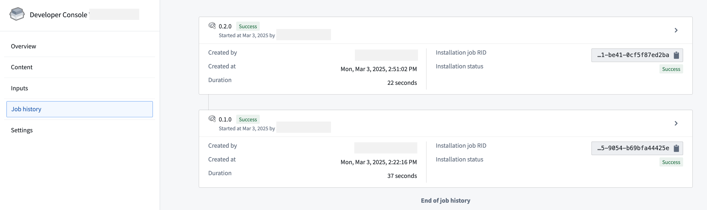
Task: Click the Developer Console title text
Action: pos(59,15)
